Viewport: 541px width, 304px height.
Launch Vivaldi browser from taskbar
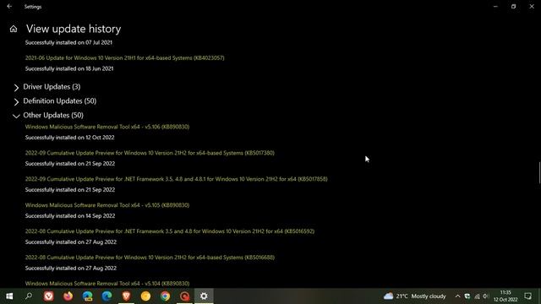point(49,296)
